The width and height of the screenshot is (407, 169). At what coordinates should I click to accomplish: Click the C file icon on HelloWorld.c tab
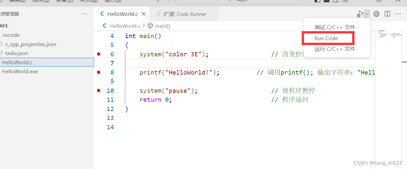pyautogui.click(x=102, y=14)
